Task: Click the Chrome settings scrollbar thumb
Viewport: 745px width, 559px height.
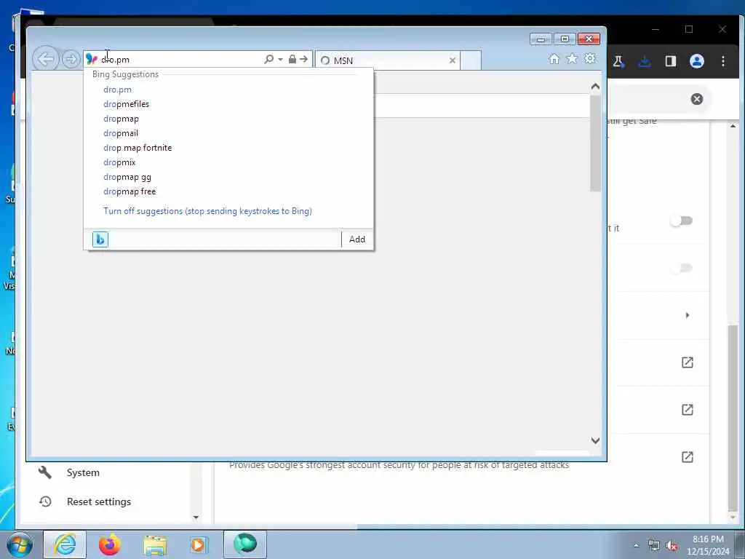Action: pyautogui.click(x=733, y=418)
